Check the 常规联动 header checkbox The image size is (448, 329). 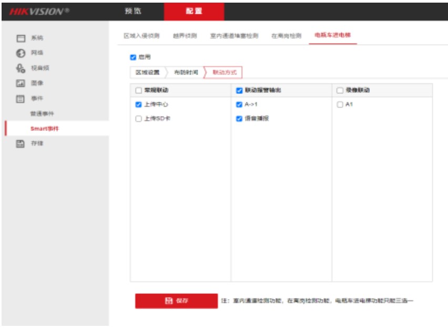(139, 90)
